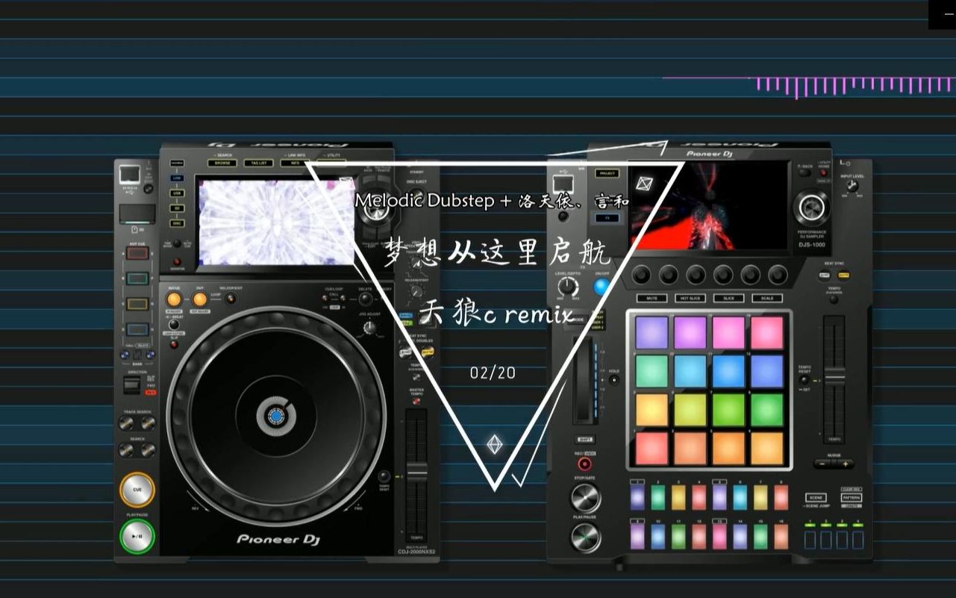
Task: Click the SCENE button on the sampler
Action: tap(816, 497)
